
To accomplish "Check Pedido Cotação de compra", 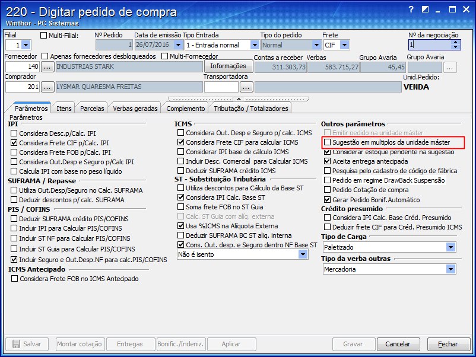I will [327, 190].
